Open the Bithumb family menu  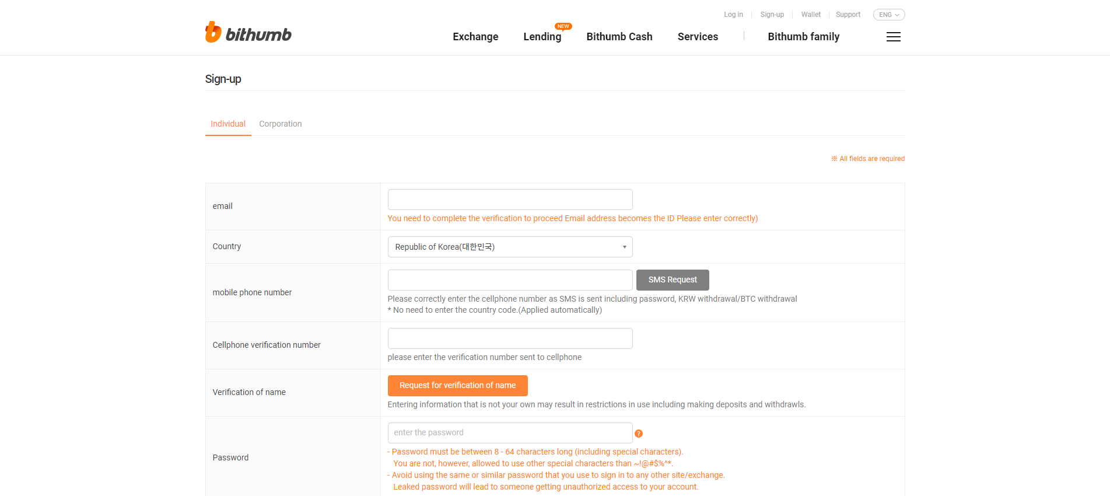[x=803, y=37]
